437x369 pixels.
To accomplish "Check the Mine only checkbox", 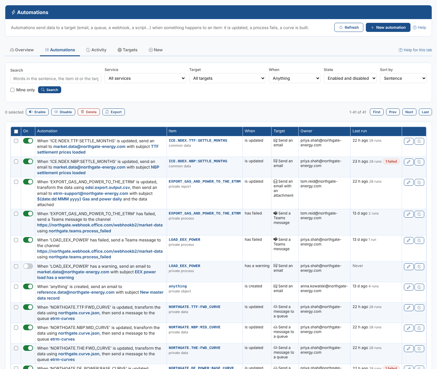I will (12, 90).
